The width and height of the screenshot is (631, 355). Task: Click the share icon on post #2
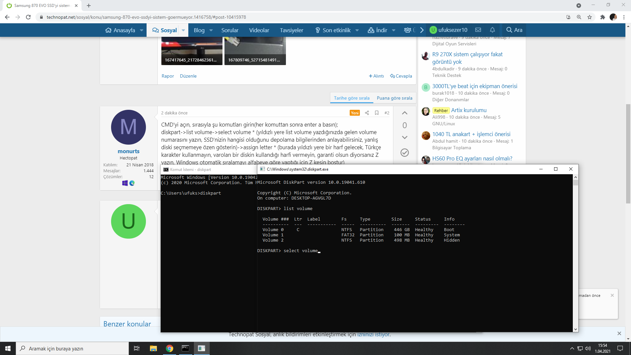[x=367, y=113]
